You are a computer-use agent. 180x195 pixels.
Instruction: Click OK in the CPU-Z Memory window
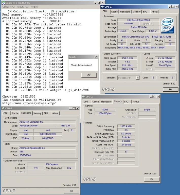[152, 179]
